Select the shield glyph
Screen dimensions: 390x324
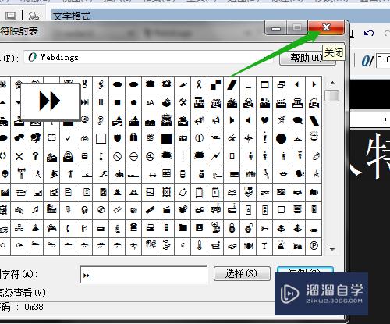tap(117, 138)
